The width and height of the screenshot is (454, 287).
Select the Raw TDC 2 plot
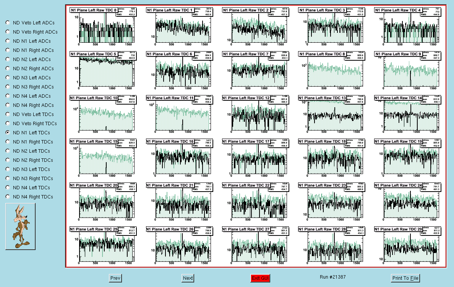click(255, 27)
